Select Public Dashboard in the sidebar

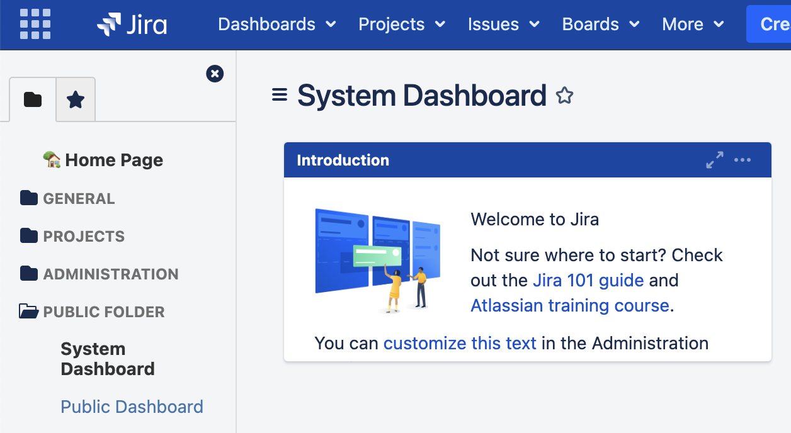[x=132, y=407]
